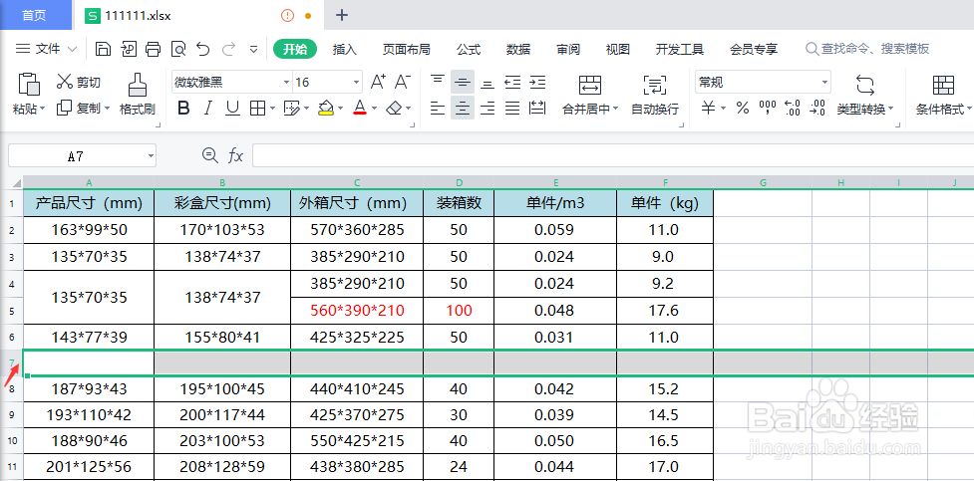The image size is (974, 481).
Task: Open the 公式 tab
Action: tap(469, 49)
